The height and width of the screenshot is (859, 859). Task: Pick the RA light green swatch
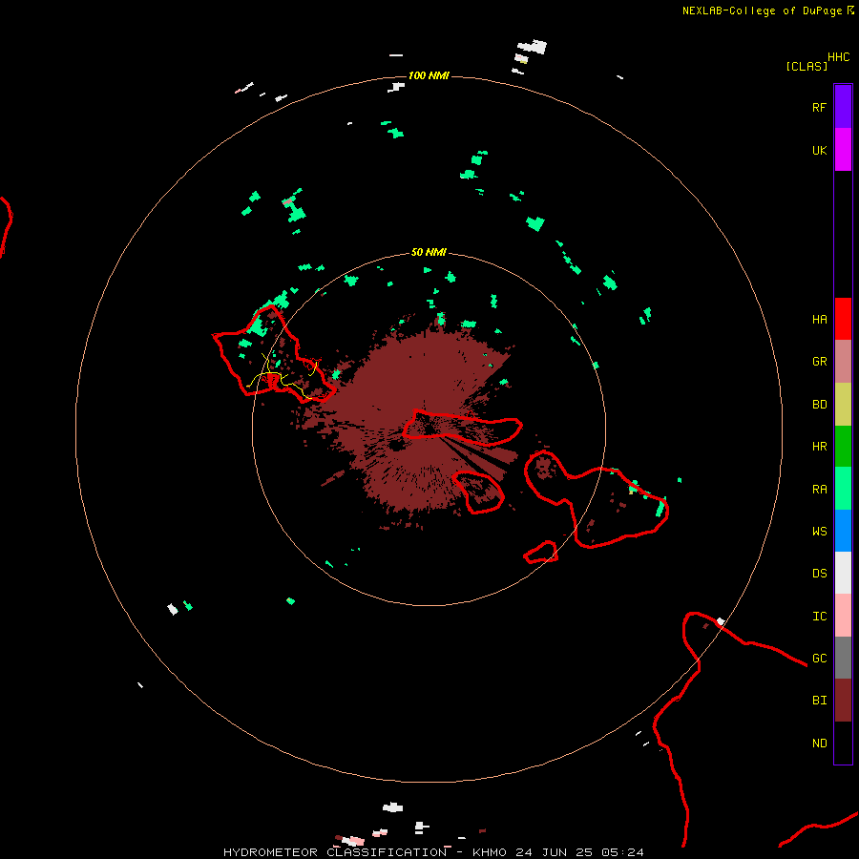pyautogui.click(x=843, y=489)
